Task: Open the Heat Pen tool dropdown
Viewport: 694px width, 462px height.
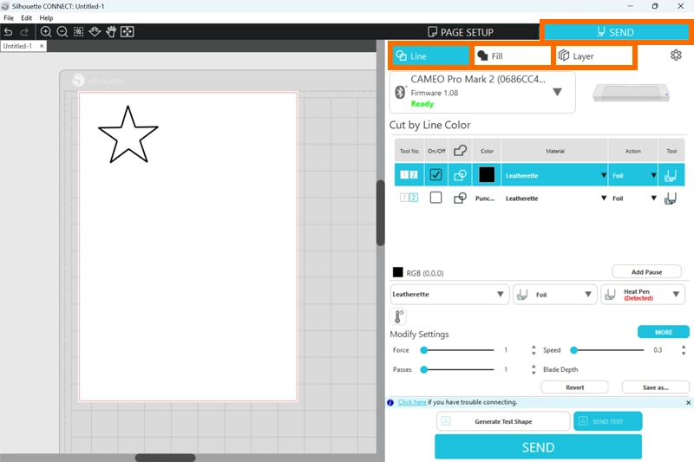Action: (642, 295)
